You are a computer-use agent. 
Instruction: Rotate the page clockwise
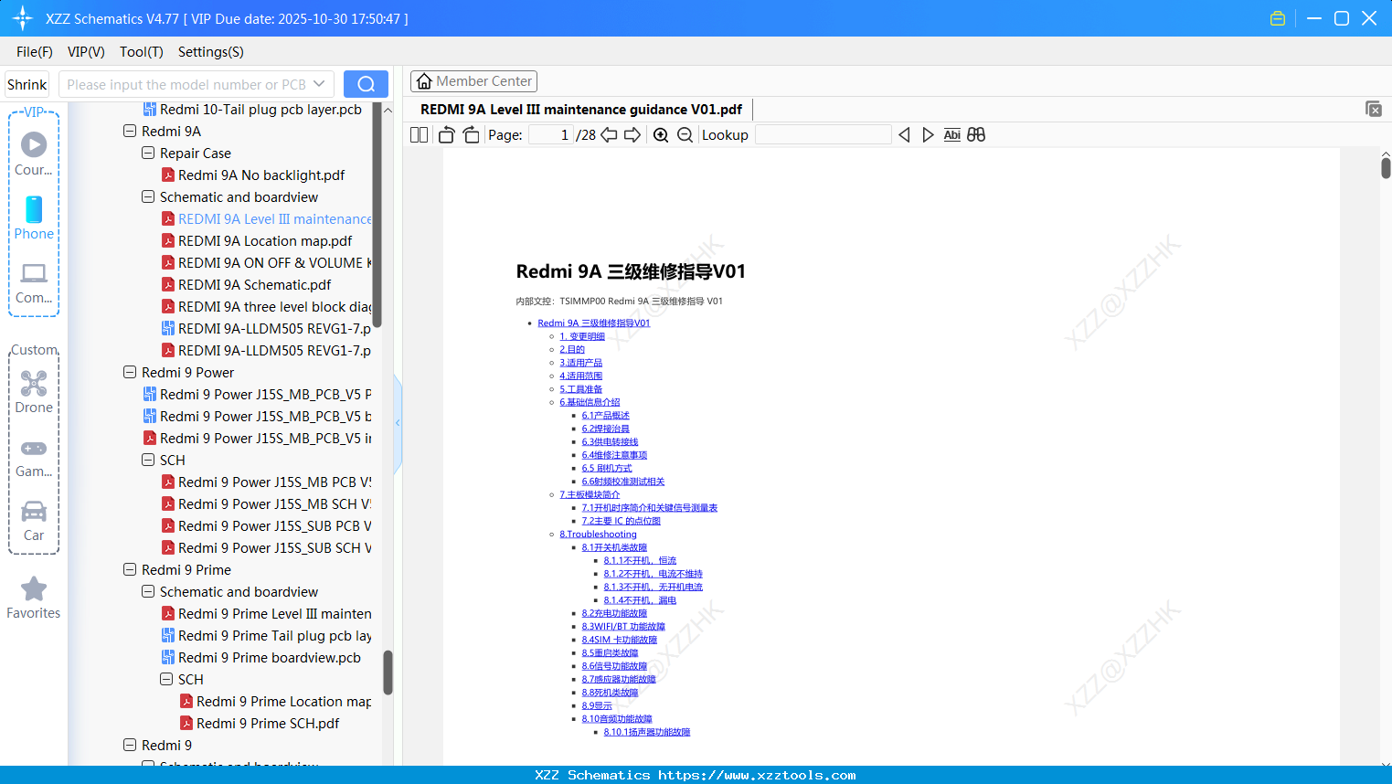point(471,135)
